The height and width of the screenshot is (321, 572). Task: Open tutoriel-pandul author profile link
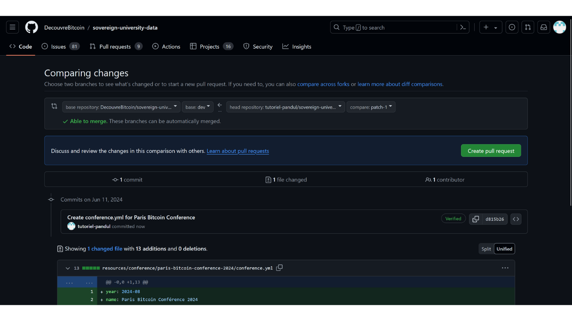[94, 226]
